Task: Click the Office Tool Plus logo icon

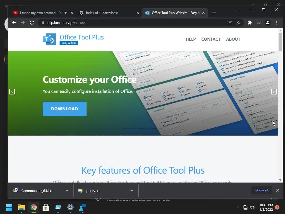Action: pos(50,39)
